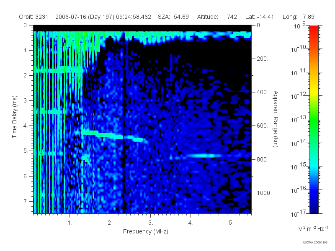
Task: Click the 10⁻¹⁵ colorbar scale label
Action: (x=299, y=166)
